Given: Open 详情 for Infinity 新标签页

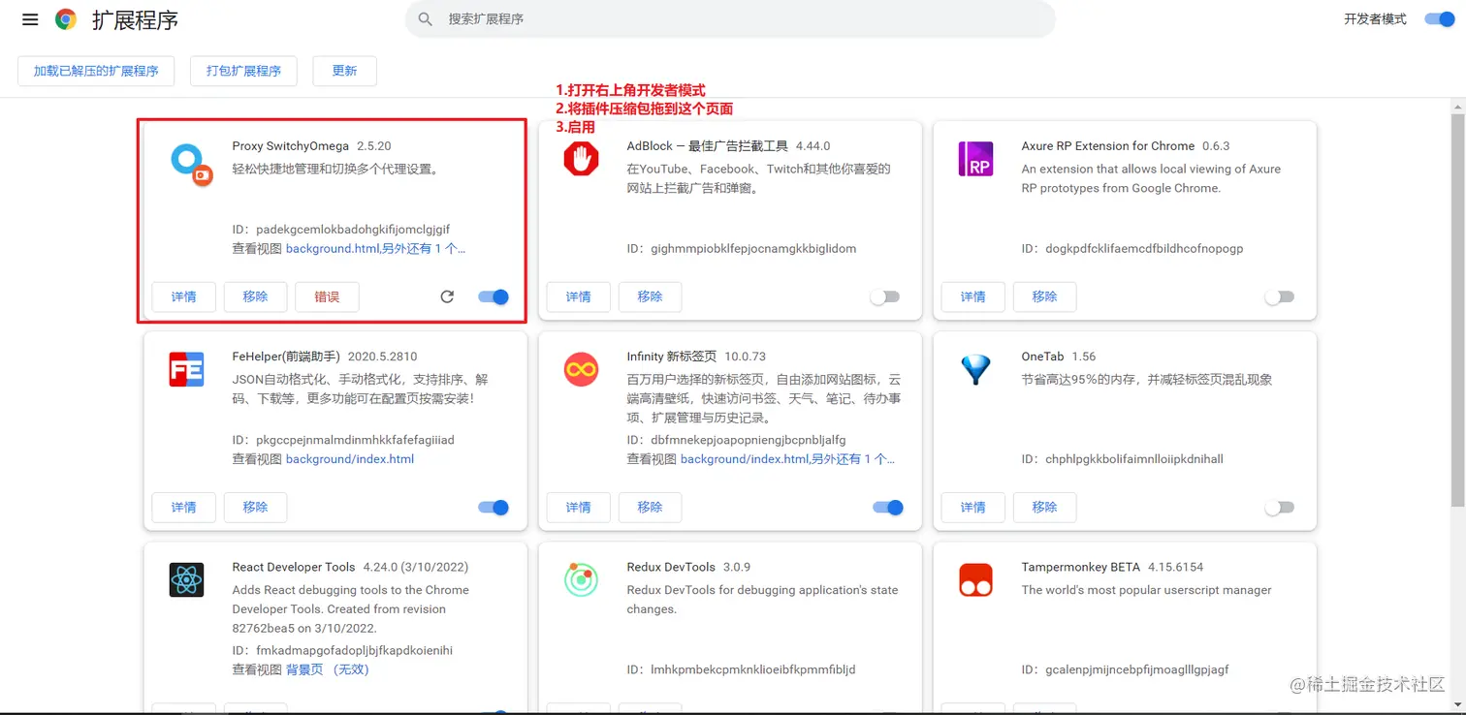Looking at the screenshot, I should click(x=579, y=507).
